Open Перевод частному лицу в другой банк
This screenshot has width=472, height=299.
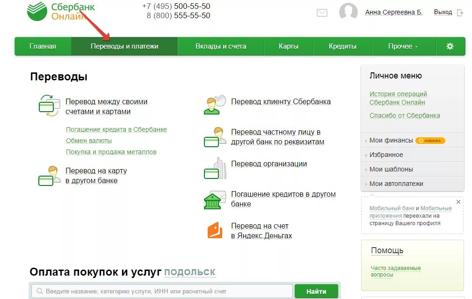(277, 137)
